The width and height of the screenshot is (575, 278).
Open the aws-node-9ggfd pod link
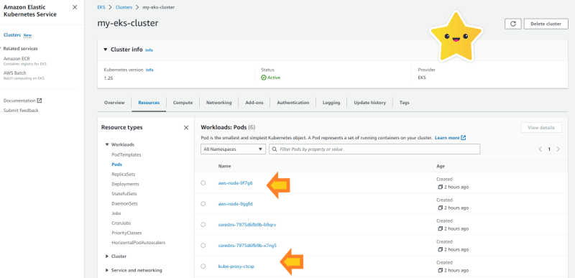[x=236, y=203]
